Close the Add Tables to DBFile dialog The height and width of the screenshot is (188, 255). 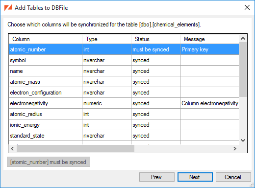[247, 7]
